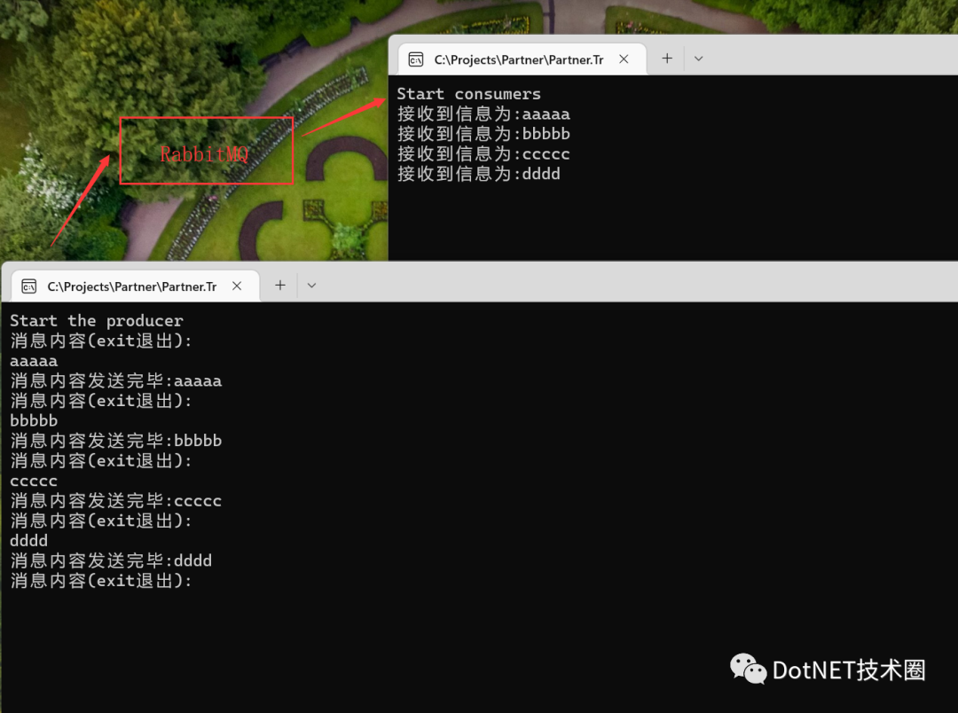
Task: Open a new tab in consumer terminal
Action: point(667,58)
